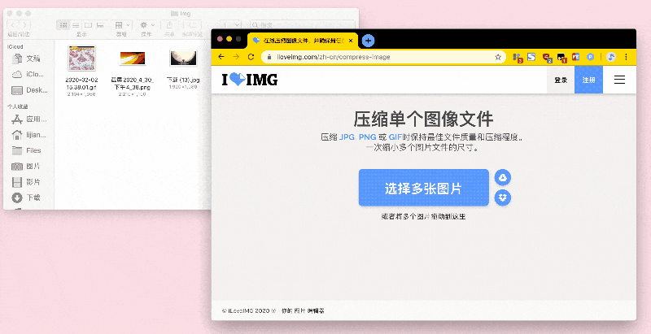
Task: Open a new tab with the plus button
Action: coord(368,41)
